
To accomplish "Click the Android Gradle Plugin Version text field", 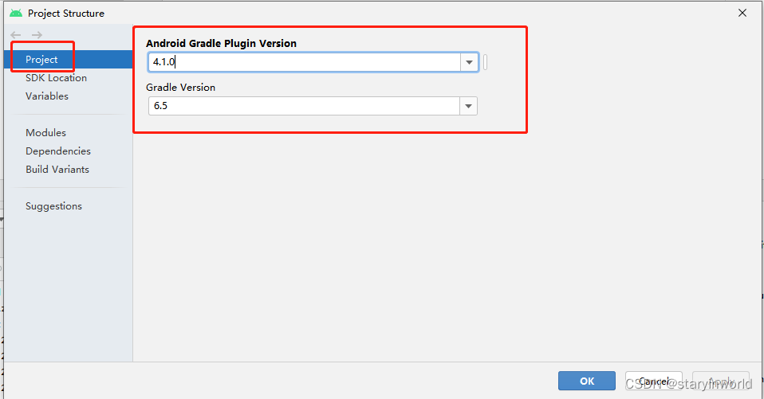I will coord(305,62).
